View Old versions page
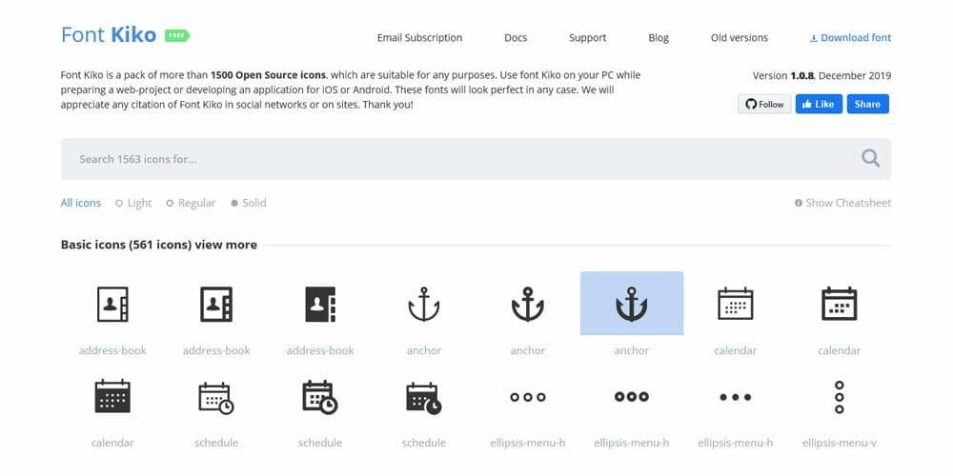953x476 pixels. point(740,38)
